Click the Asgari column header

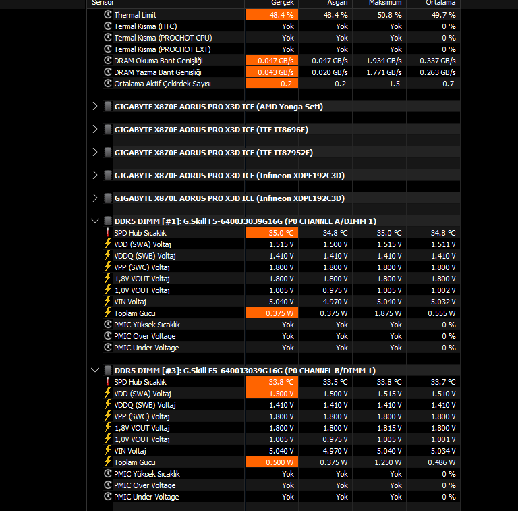coord(337,3)
